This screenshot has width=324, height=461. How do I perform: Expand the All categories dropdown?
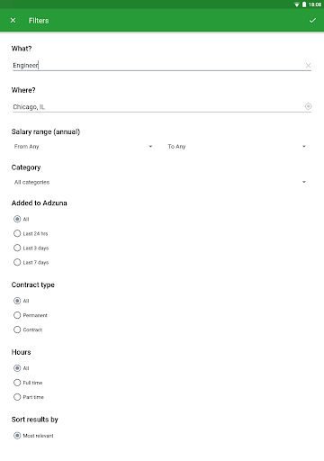point(160,182)
